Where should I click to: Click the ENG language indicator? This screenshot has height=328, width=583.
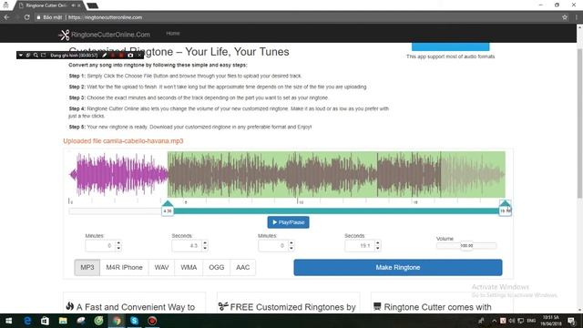click(x=531, y=321)
